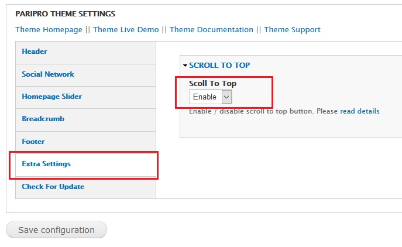Follow the read details link
The height and width of the screenshot is (247, 402).
pos(359,111)
